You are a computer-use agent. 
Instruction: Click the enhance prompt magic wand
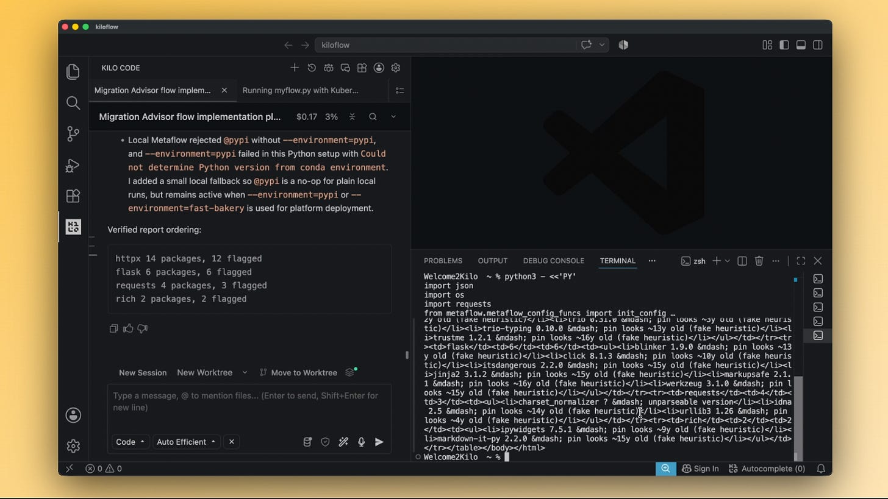tap(343, 442)
